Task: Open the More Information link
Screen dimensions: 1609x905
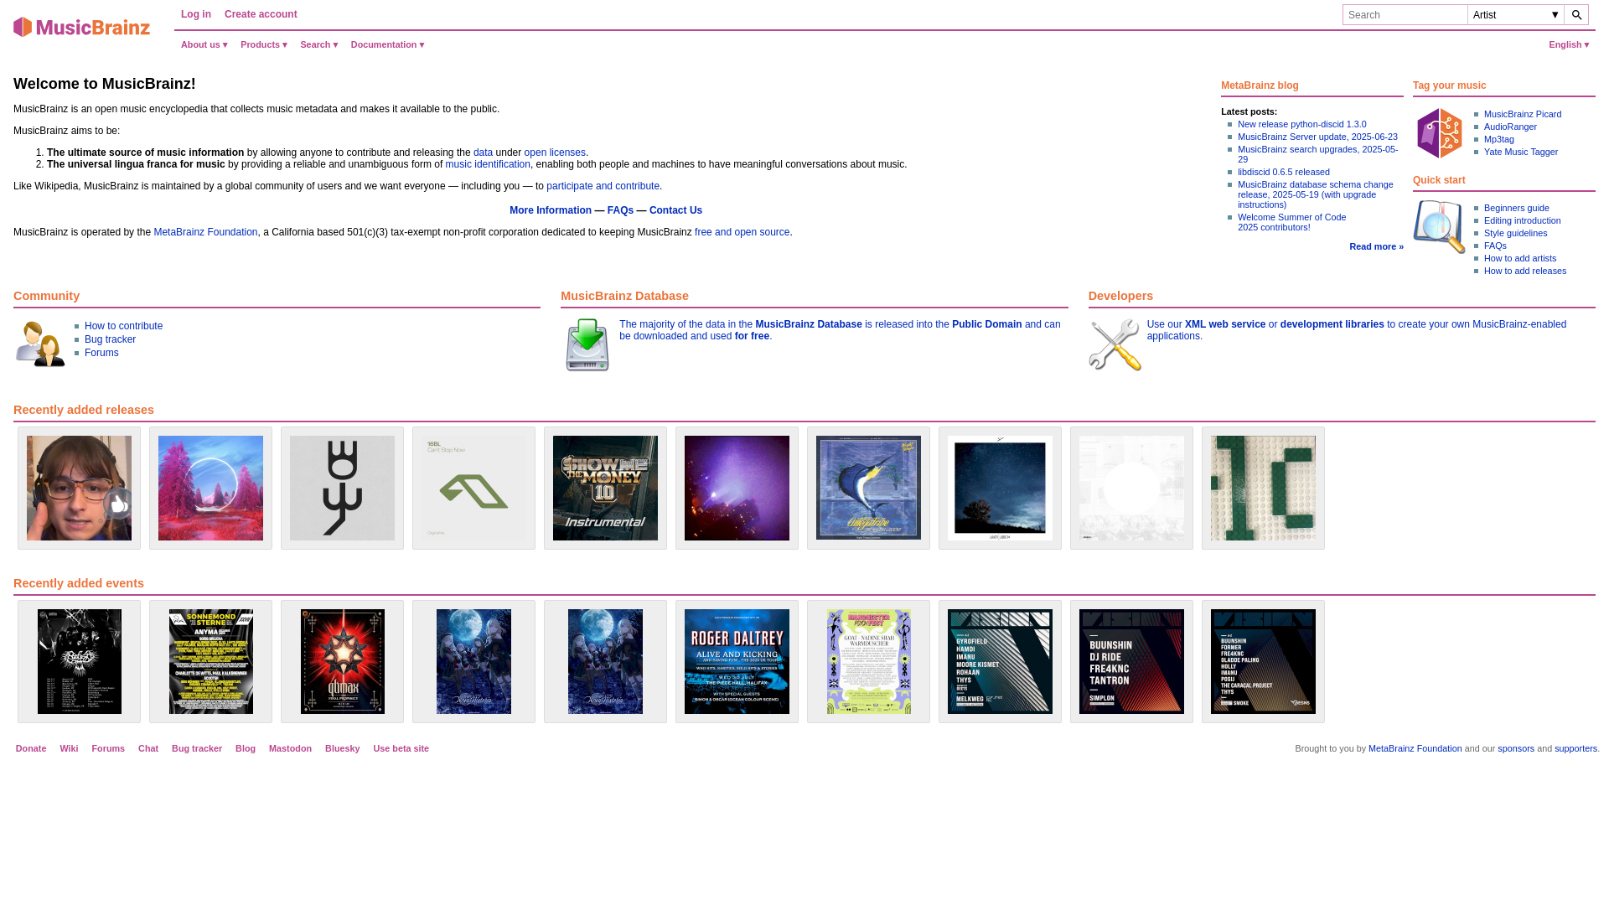Action: click(551, 210)
